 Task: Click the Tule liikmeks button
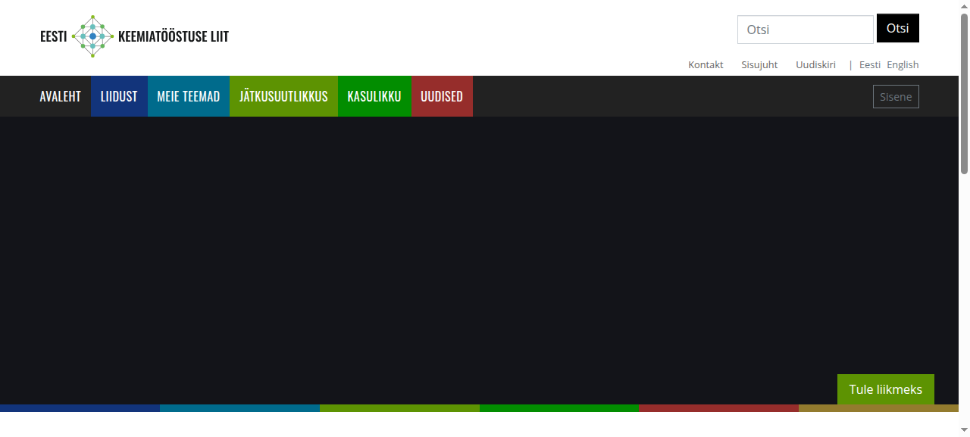point(886,389)
